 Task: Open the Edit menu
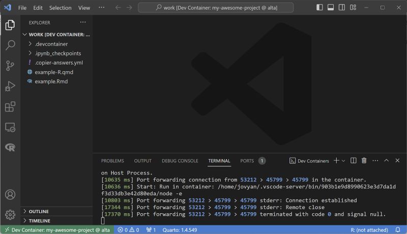tap(38, 8)
